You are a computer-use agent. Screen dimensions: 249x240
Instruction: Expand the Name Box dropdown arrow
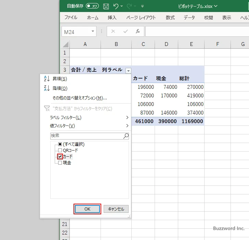(x=93, y=31)
